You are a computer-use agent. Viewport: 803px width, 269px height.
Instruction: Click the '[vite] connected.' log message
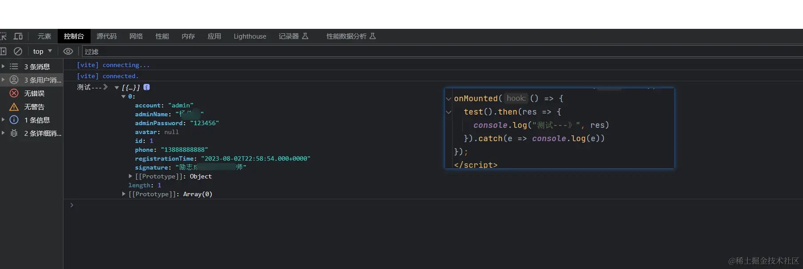point(107,76)
